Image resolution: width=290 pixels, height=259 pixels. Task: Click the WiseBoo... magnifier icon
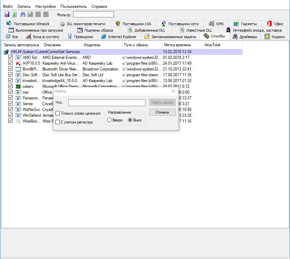point(18,121)
